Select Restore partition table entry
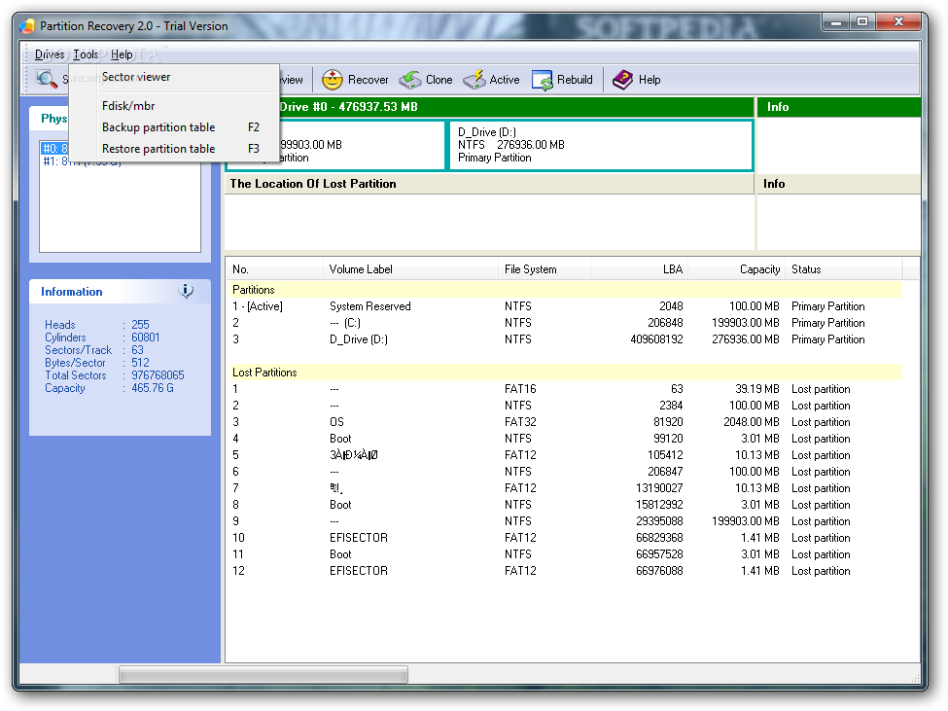 tap(174, 148)
